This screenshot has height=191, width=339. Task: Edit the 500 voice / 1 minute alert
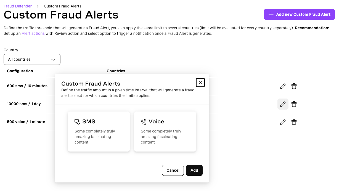(283, 122)
